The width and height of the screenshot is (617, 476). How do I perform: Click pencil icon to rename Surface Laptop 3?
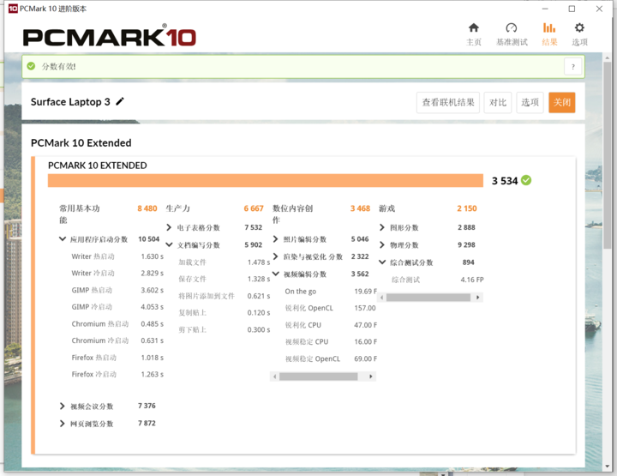[120, 101]
